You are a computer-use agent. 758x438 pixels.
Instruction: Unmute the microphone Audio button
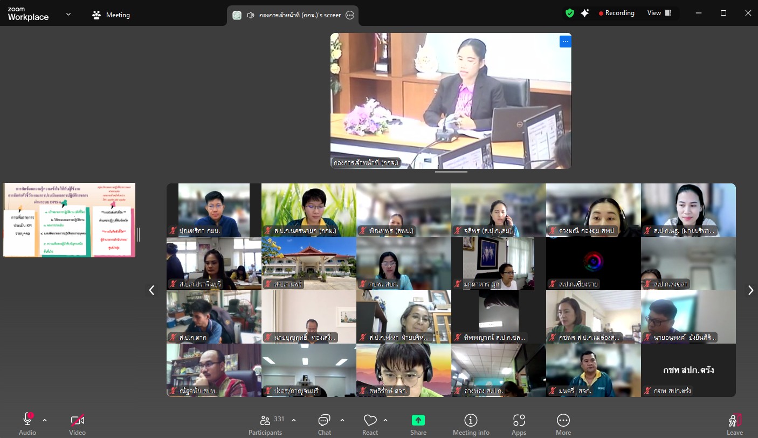point(27,424)
